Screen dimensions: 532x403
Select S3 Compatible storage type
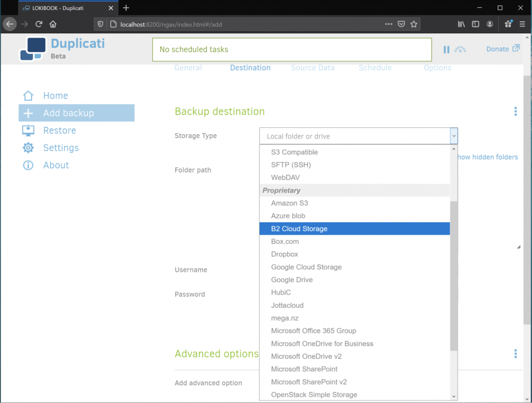354,152
